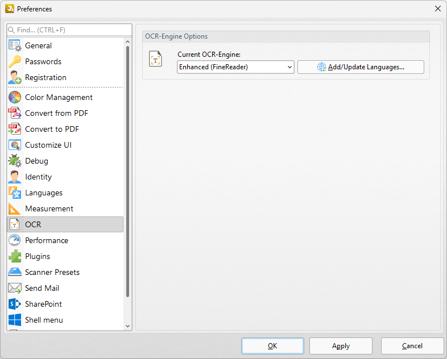Click the General settings icon
This screenshot has width=447, height=359.
[x=15, y=45]
